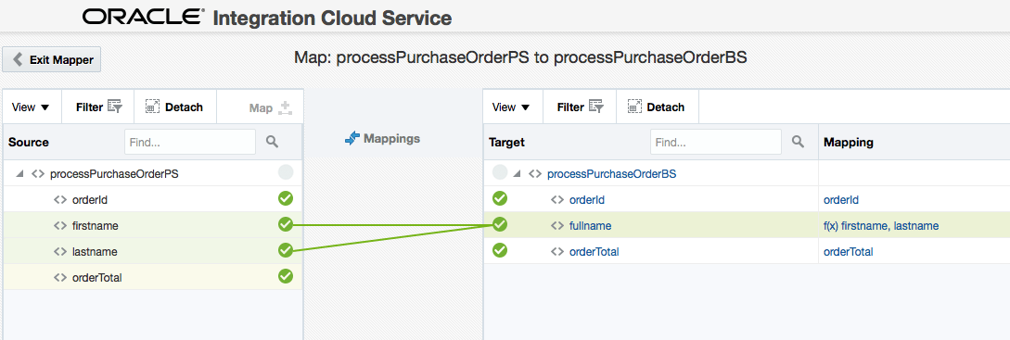The height and width of the screenshot is (340, 1010).
Task: Click green check beside target fullname
Action: pos(500,224)
